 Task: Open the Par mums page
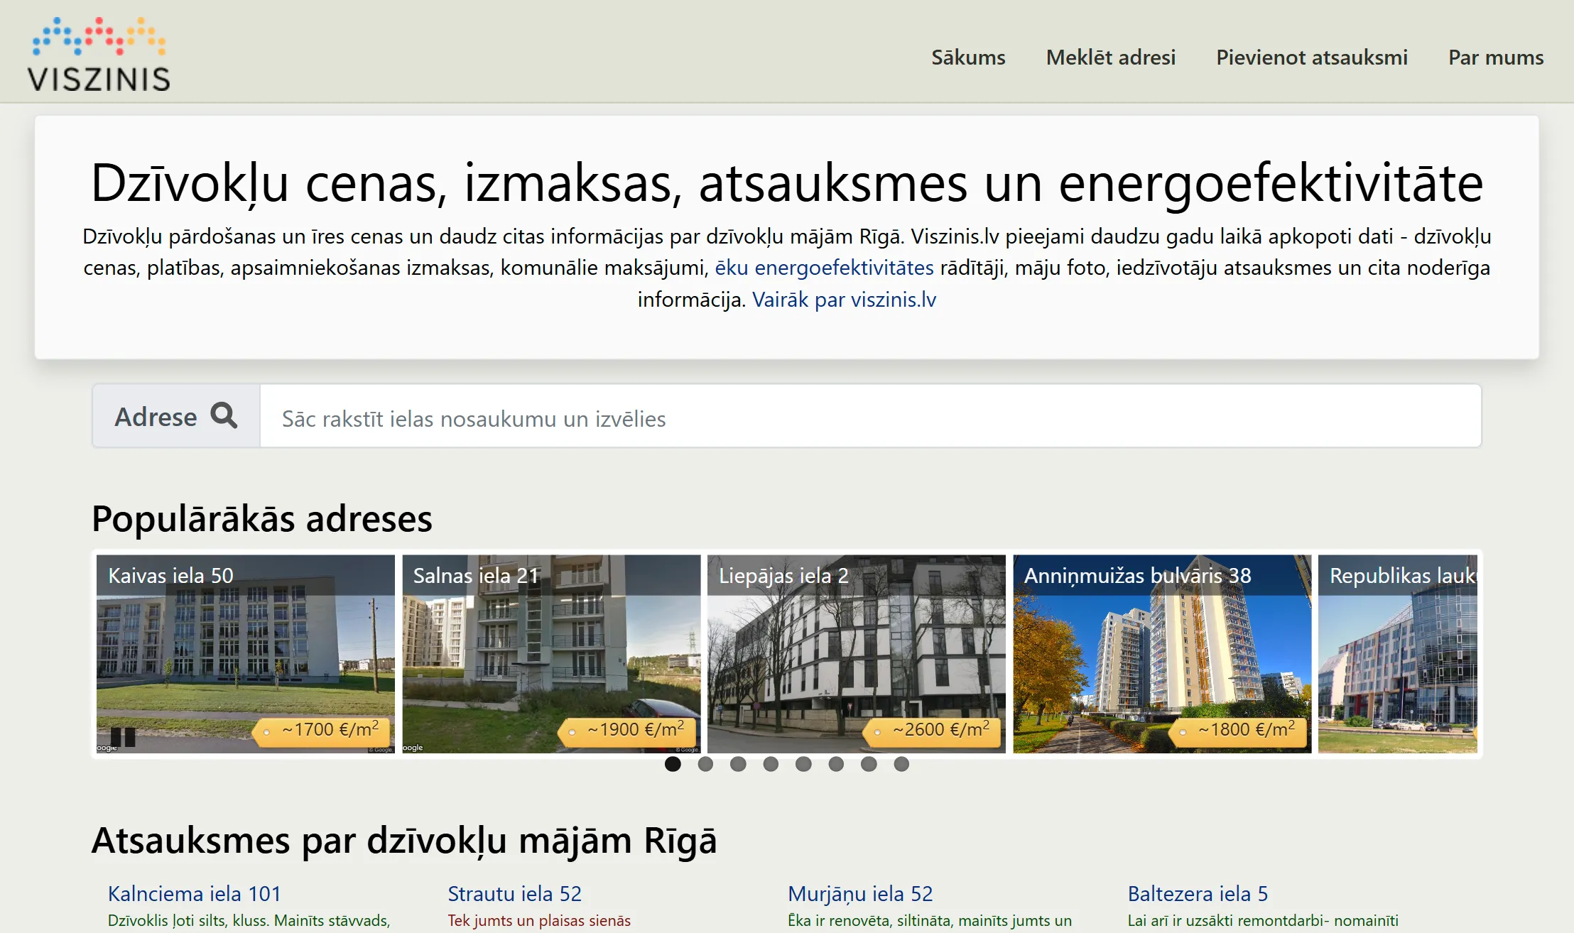[1495, 58]
